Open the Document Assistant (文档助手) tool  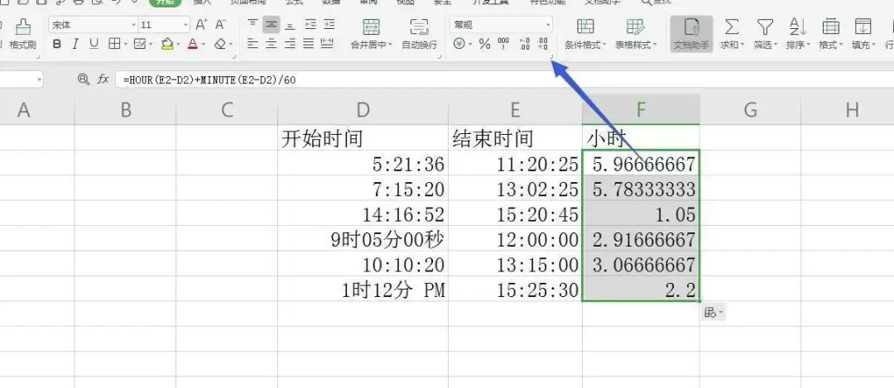(691, 33)
